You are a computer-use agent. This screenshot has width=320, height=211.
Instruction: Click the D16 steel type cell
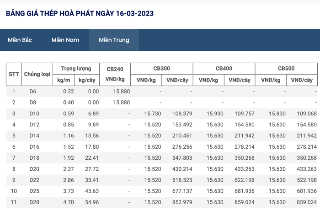34,146
